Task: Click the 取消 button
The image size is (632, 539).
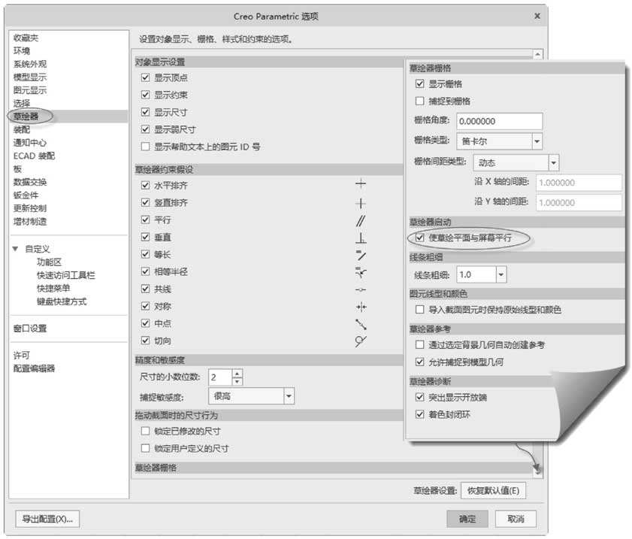Action: (x=516, y=519)
